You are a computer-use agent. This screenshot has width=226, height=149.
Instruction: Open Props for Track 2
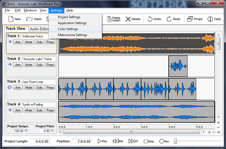[x=50, y=65]
